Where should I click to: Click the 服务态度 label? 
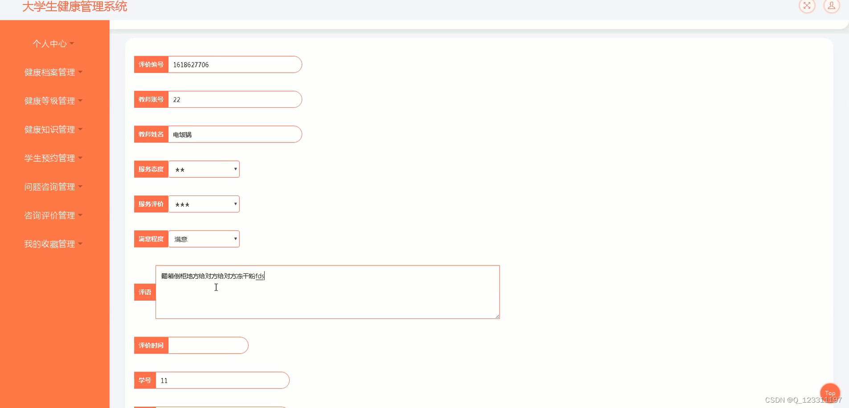[x=151, y=169]
